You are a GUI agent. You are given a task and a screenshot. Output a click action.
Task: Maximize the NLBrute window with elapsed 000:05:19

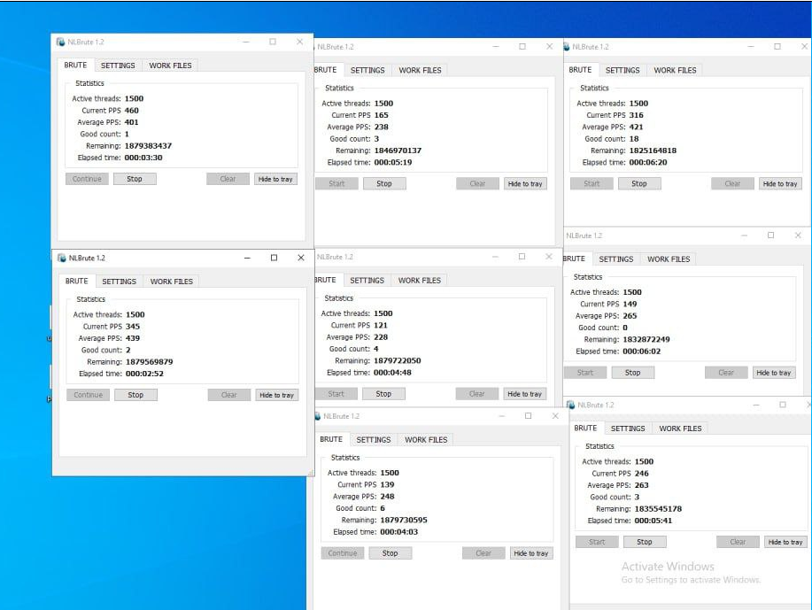pyautogui.click(x=522, y=47)
